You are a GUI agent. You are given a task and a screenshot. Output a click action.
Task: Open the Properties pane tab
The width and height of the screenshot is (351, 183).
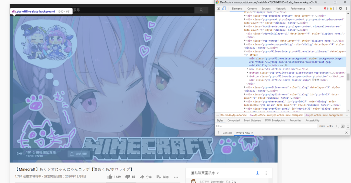(295, 121)
